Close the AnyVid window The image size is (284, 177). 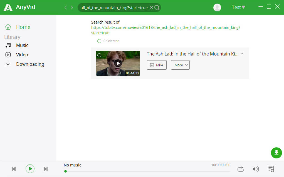(277, 6)
